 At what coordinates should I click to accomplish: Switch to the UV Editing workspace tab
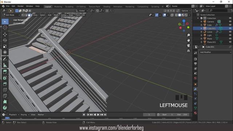pyautogui.click(x=81, y=7)
